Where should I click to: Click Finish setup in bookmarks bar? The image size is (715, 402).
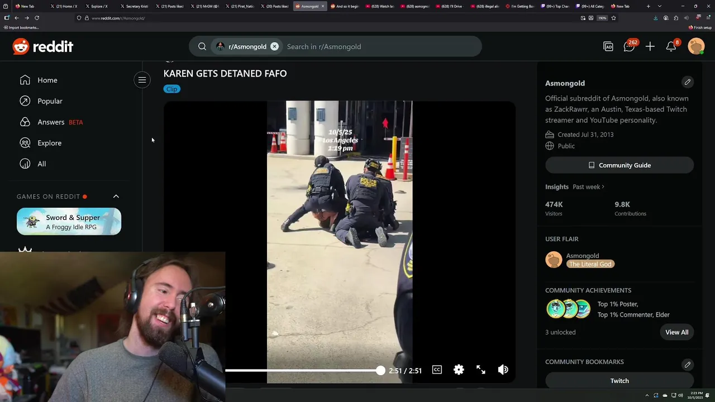pos(700,27)
